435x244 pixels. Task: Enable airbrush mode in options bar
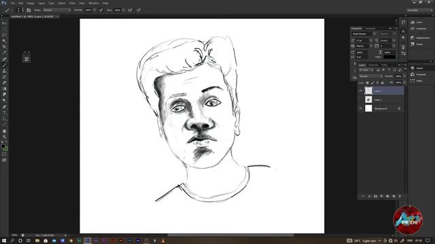point(130,10)
